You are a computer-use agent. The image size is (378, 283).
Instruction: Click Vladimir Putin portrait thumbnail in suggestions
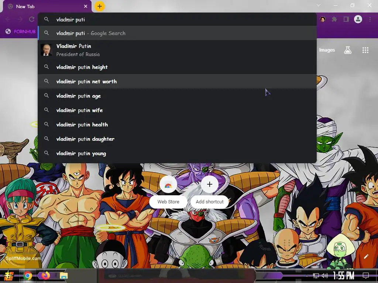click(x=46, y=50)
